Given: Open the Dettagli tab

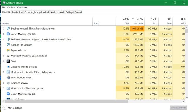Looking at the screenshot, I should [70, 12].
